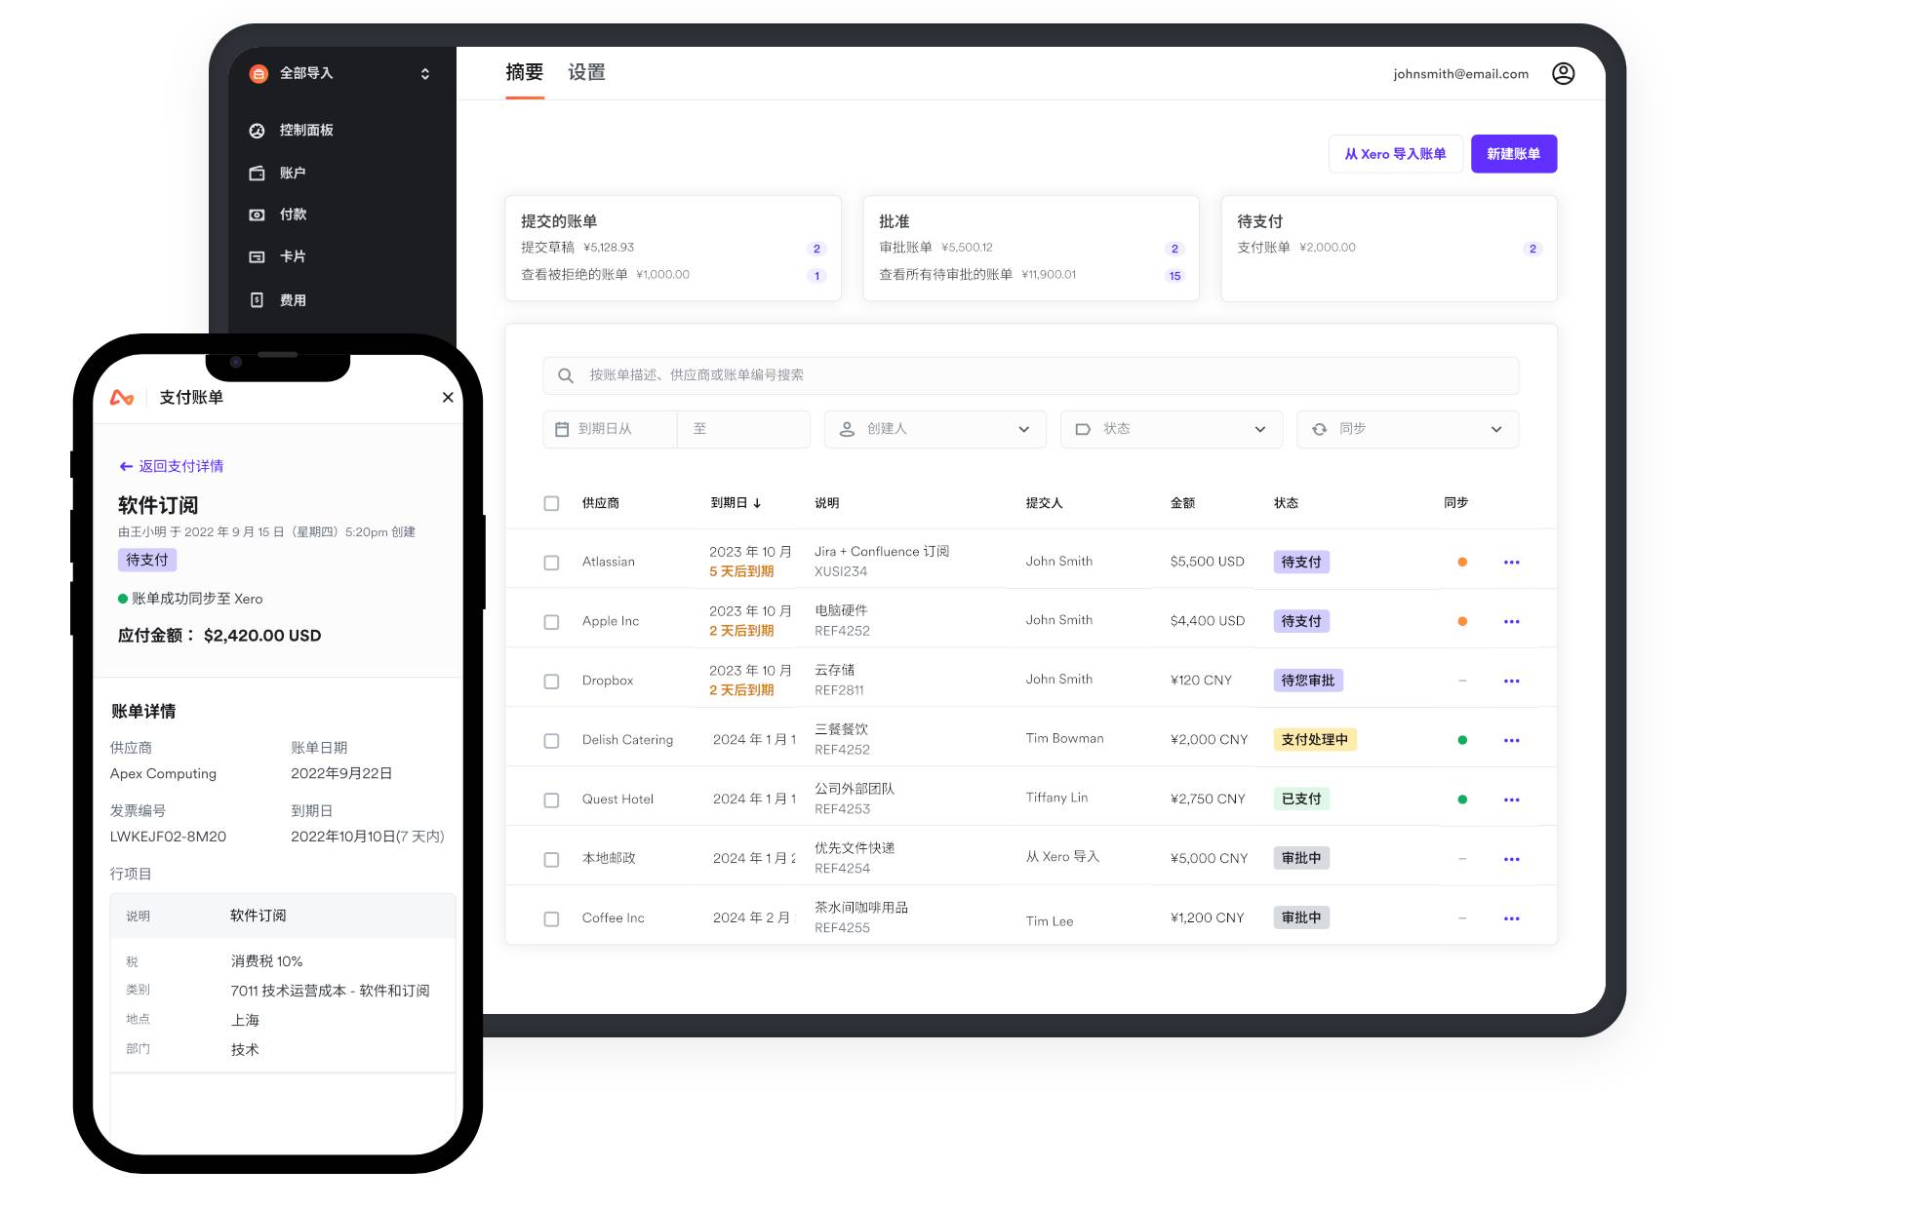Click 返回支付详情 back link
The height and width of the screenshot is (1209, 1910).
pyautogui.click(x=172, y=467)
